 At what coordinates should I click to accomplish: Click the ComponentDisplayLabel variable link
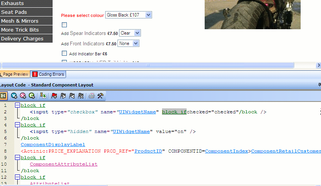(x=53, y=144)
